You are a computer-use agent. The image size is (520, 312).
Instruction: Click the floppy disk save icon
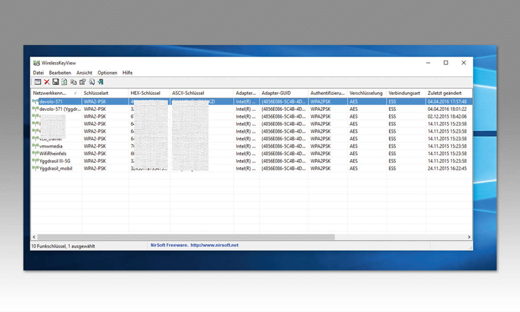55,82
